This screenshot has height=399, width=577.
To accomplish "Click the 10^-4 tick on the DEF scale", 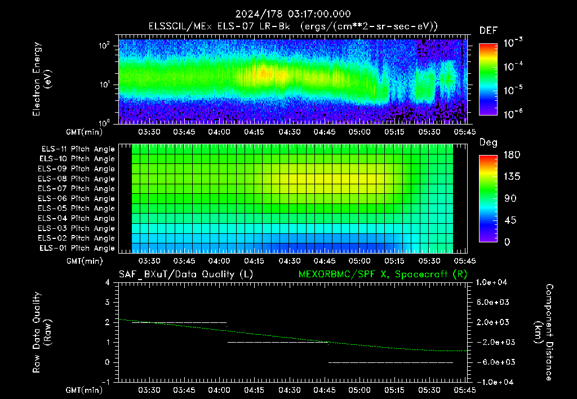I will click(513, 66).
